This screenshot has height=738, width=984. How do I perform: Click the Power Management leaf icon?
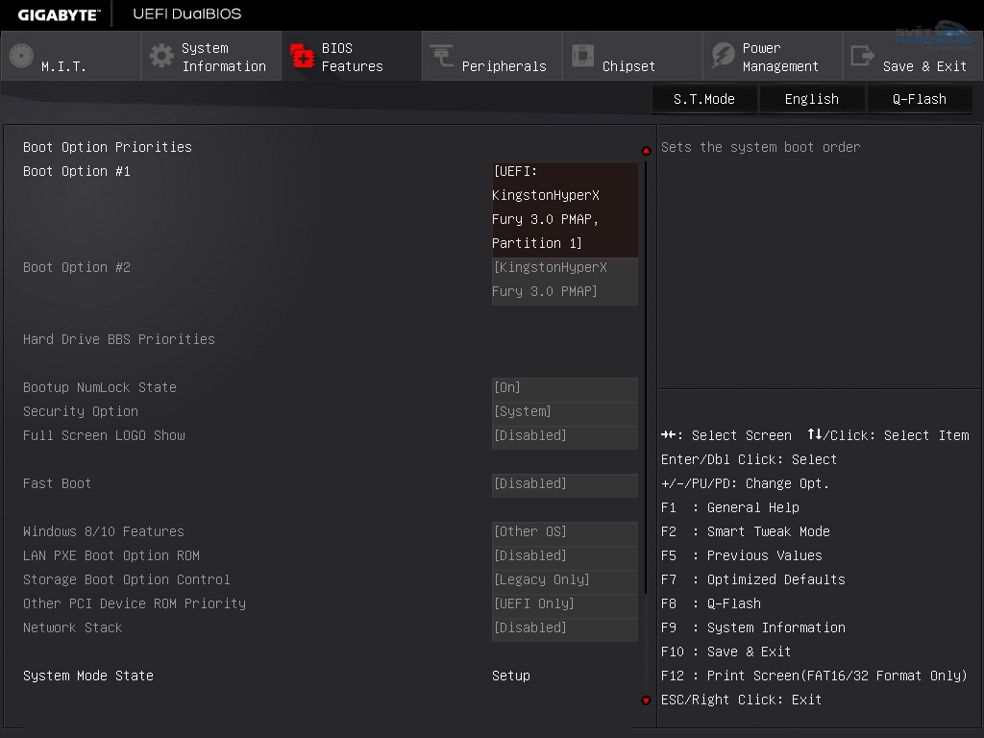pos(723,56)
